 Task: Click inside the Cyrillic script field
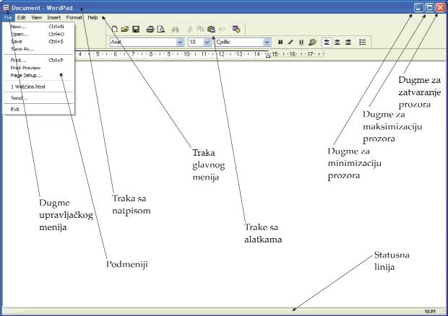(239, 43)
